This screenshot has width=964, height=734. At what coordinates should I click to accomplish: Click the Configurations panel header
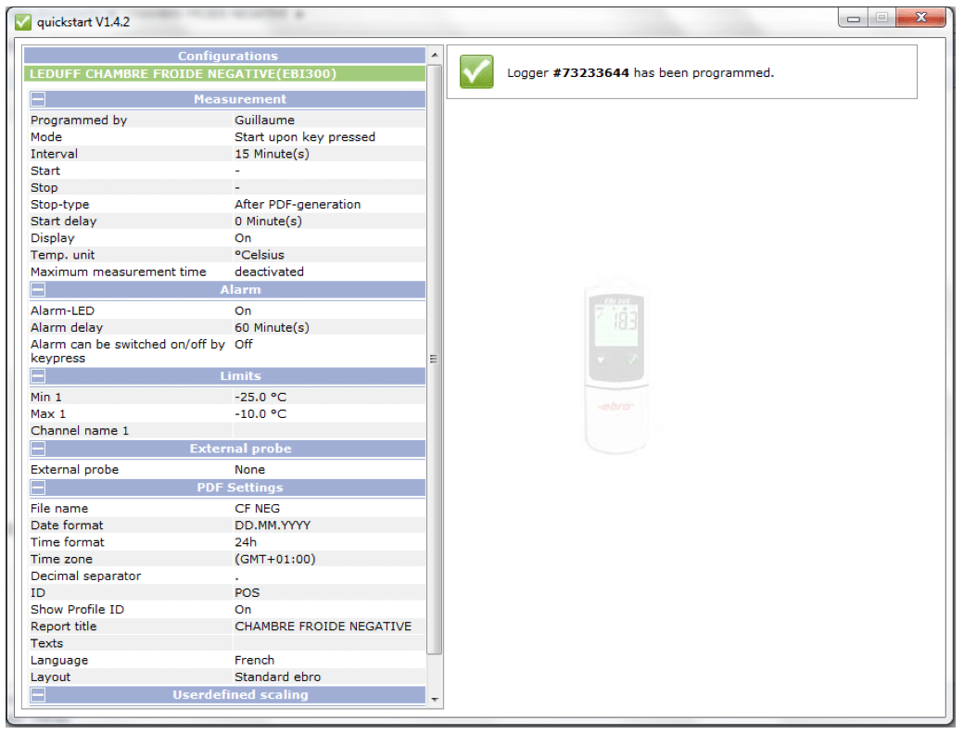point(227,57)
